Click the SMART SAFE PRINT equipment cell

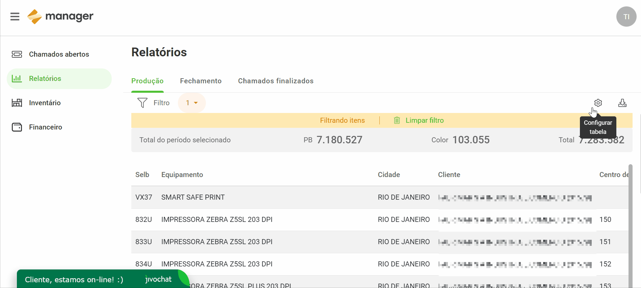tap(193, 197)
